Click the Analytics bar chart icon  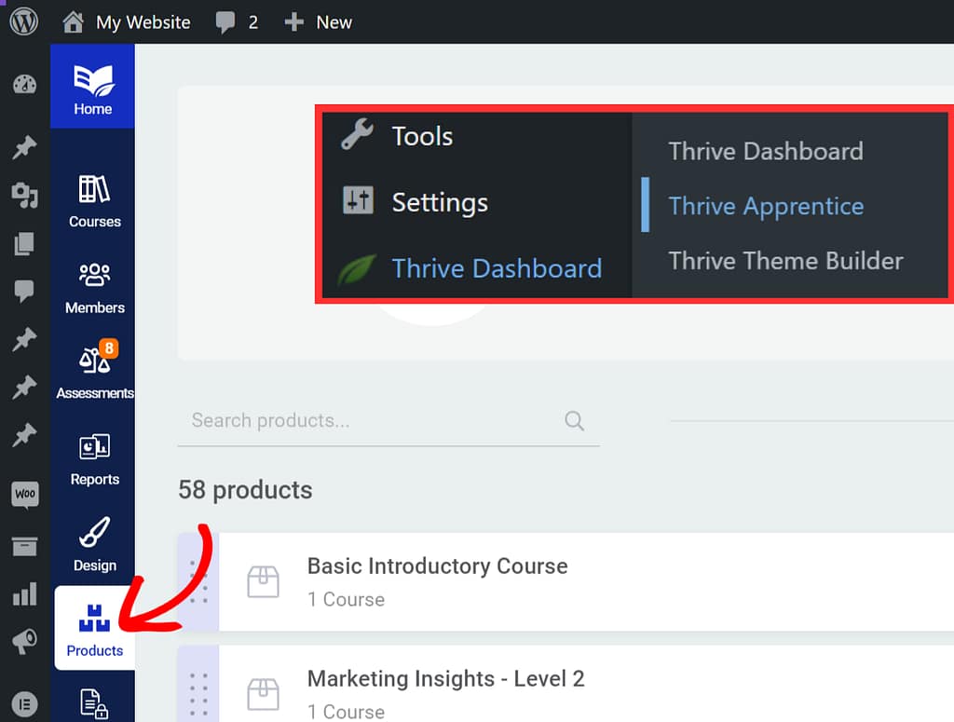pyautogui.click(x=24, y=593)
